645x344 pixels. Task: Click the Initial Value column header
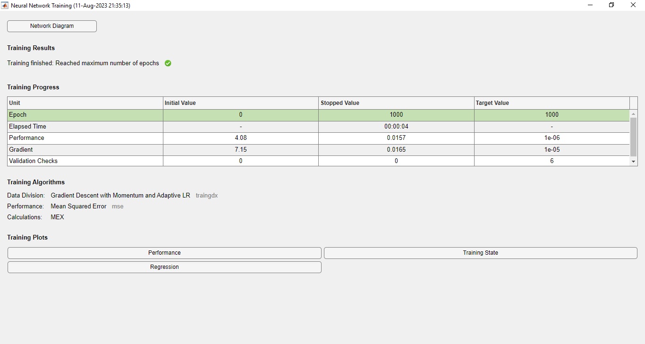pos(240,103)
